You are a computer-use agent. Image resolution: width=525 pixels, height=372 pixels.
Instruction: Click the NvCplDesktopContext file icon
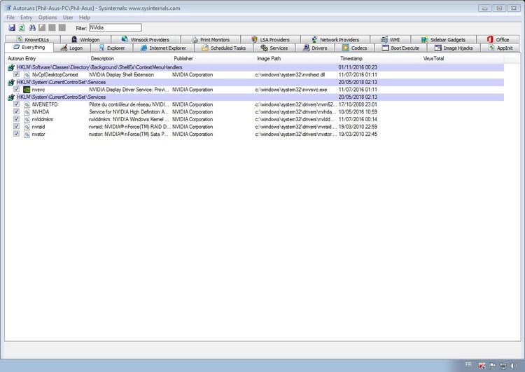27,75
